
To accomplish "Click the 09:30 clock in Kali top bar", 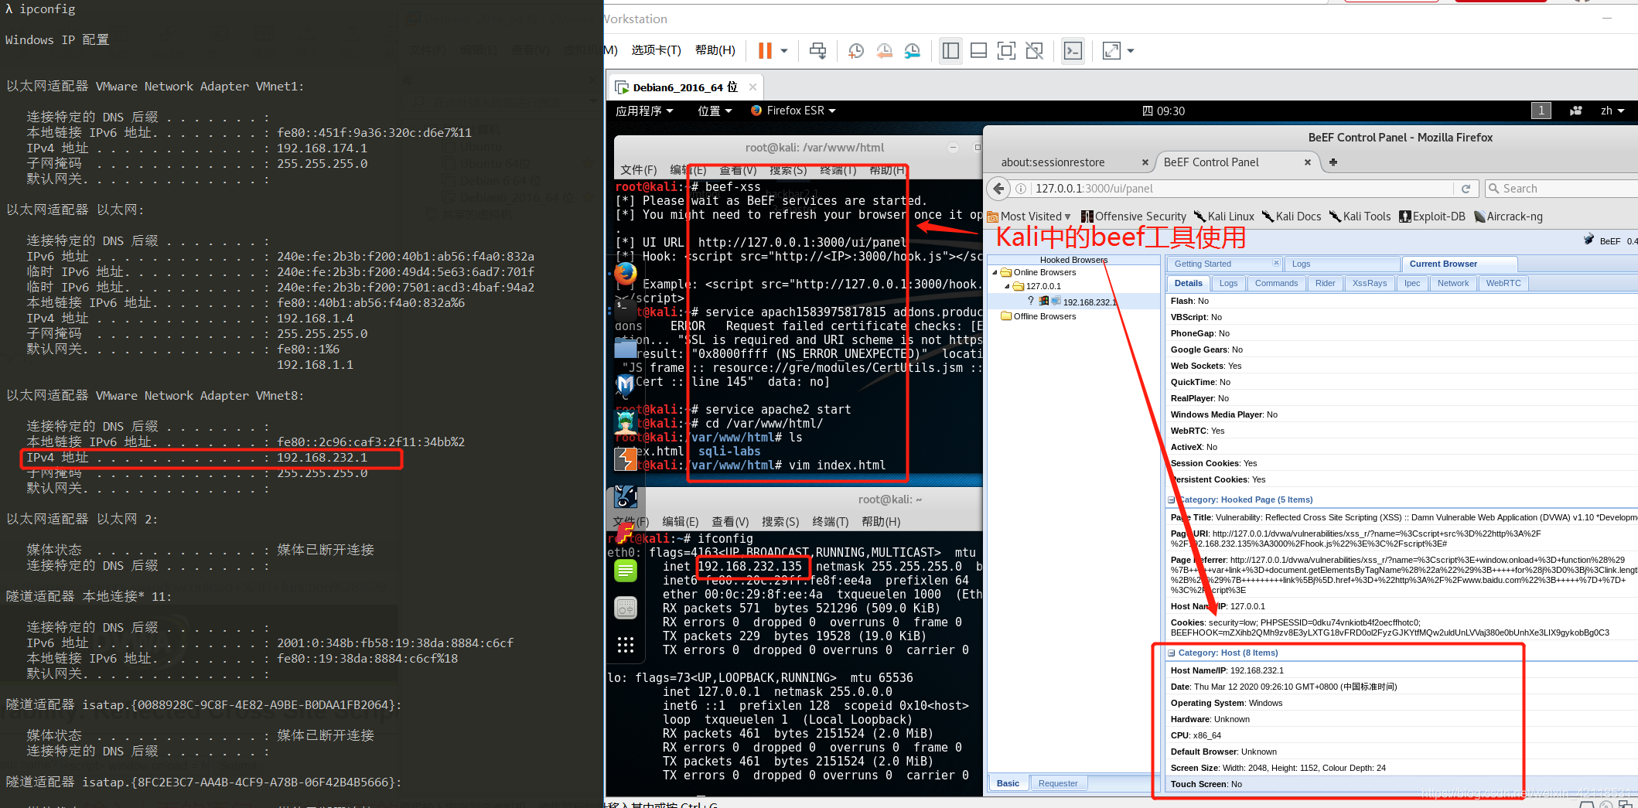I will pos(1164,111).
